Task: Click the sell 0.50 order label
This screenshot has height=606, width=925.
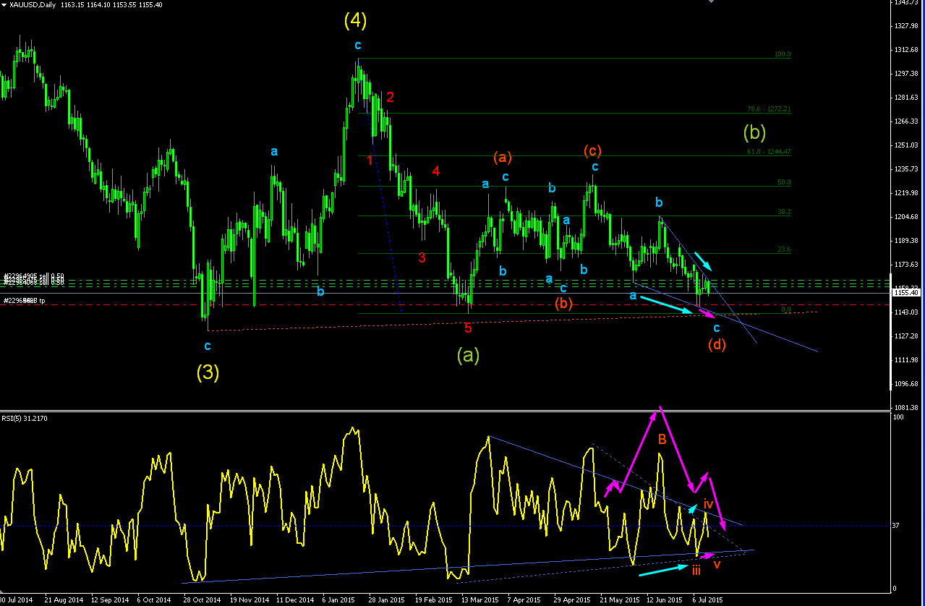Action: 34,281
